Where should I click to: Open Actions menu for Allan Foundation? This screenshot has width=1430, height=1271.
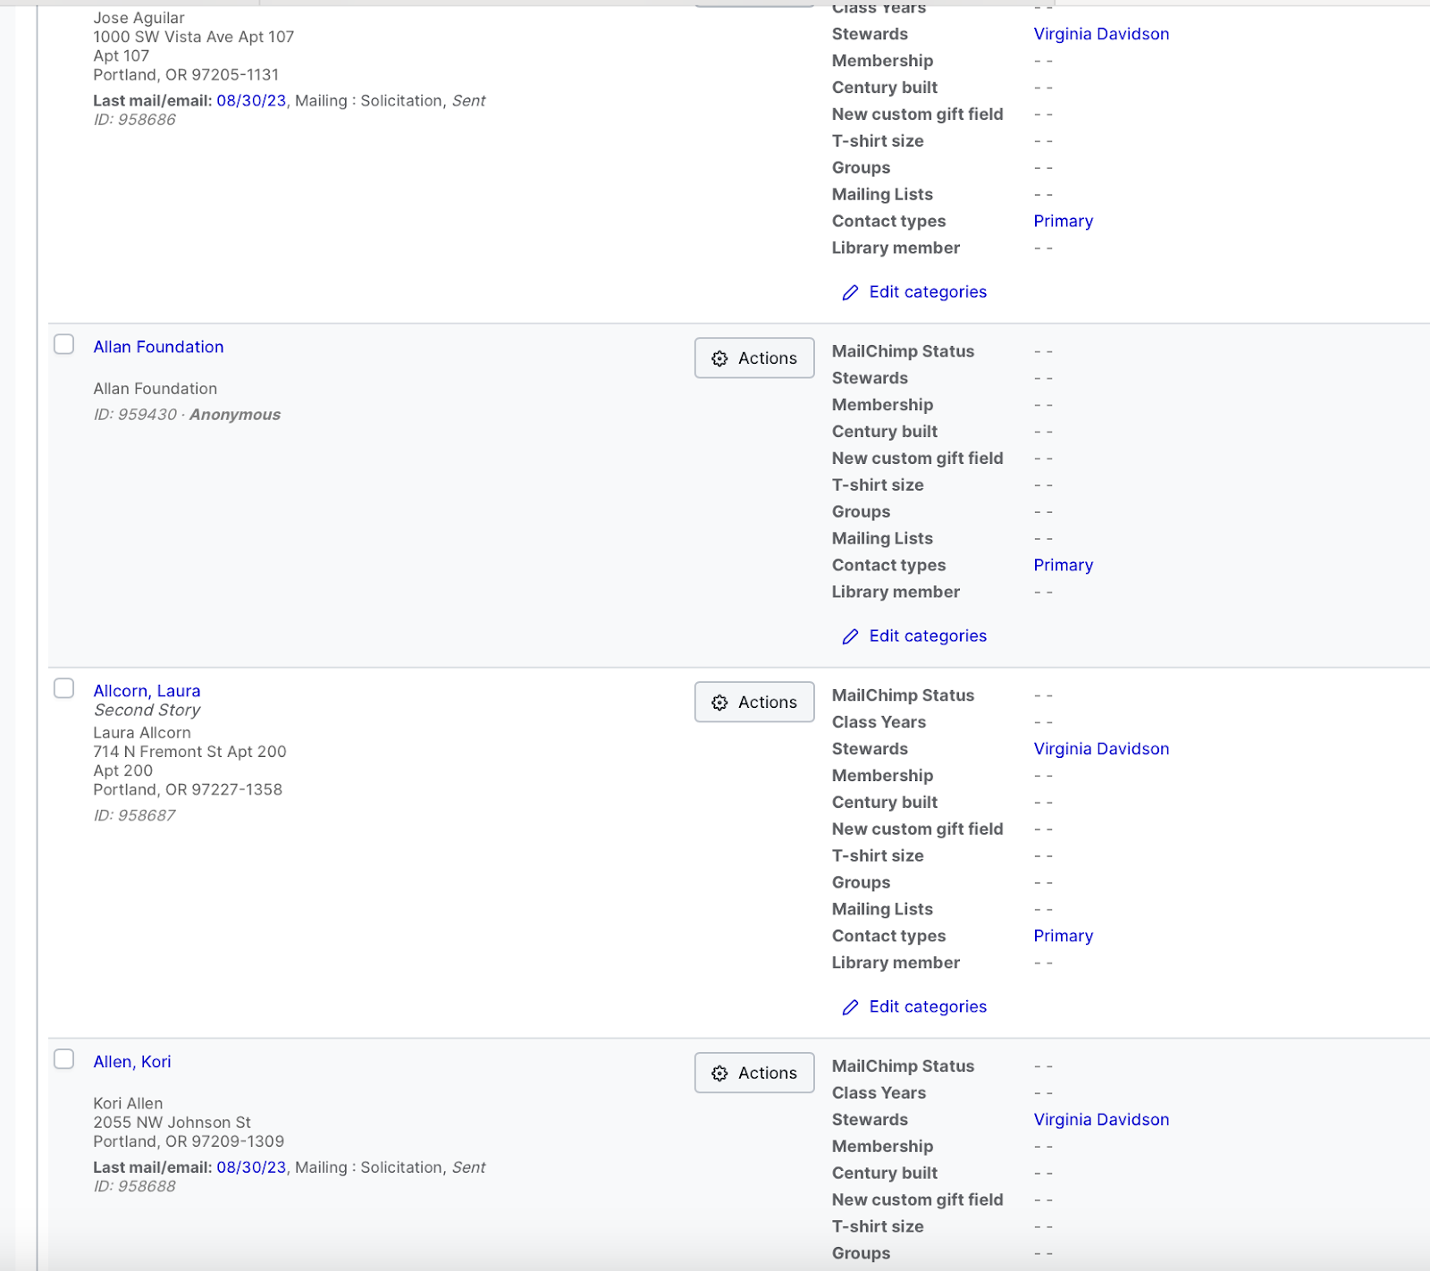point(754,358)
